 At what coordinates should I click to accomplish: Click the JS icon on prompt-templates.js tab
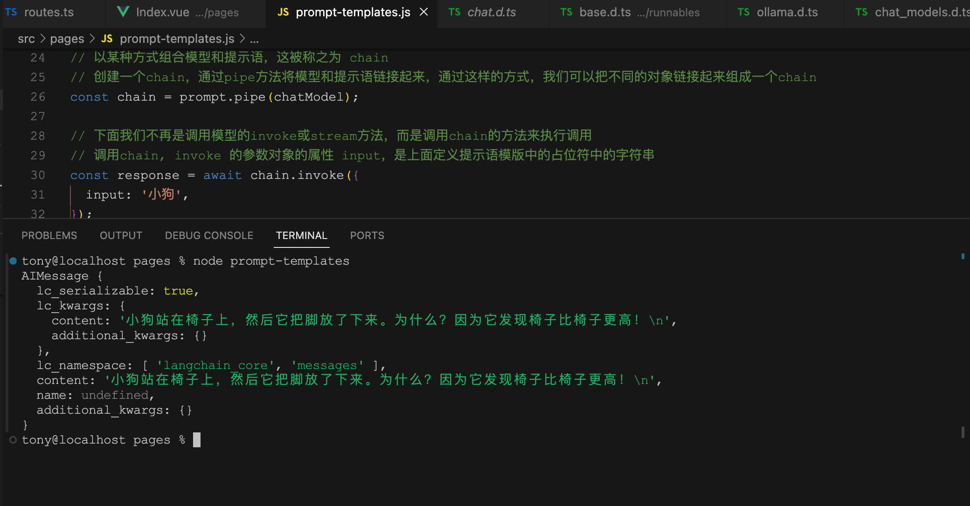283,12
